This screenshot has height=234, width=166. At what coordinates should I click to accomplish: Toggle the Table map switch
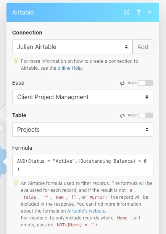click(x=146, y=115)
